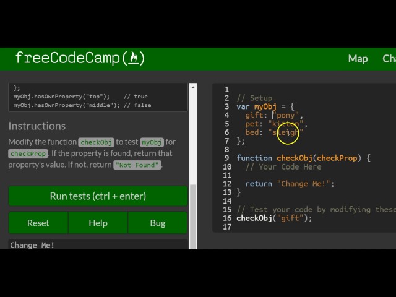Click line number 11 in gutter
This screenshot has height=297, width=396.
(227, 175)
